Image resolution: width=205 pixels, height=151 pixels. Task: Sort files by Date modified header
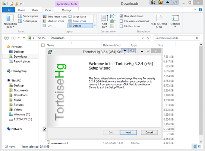(112, 45)
